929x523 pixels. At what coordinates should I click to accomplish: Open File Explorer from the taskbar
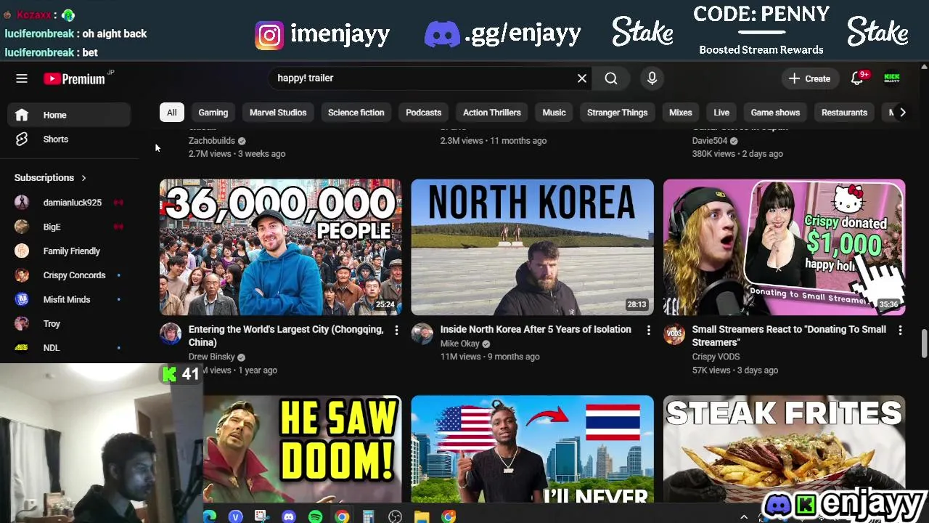[x=422, y=516]
